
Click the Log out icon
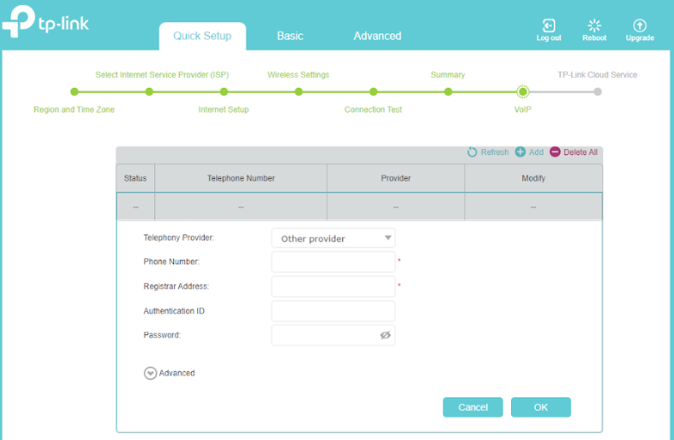[549, 26]
